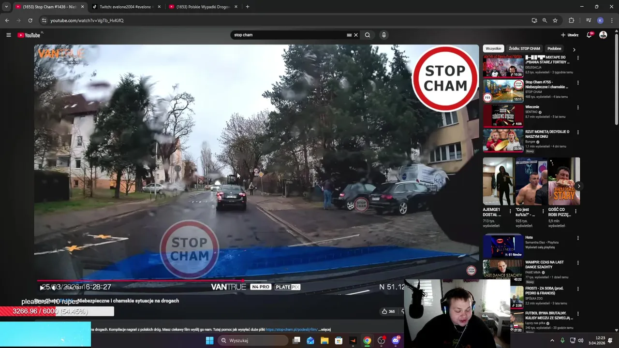
Task: Open Discord from taskbar
Action: (396, 340)
